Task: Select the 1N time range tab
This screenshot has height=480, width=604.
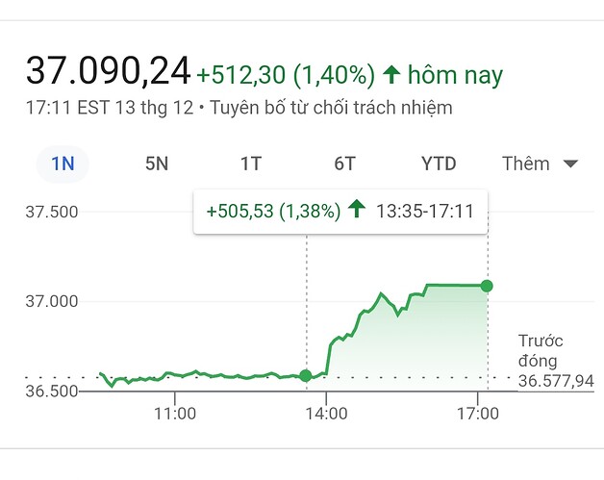Action: pos(63,164)
